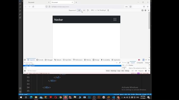Toggle touch simulation
This screenshot has width=179, height=100.
click(108, 10)
